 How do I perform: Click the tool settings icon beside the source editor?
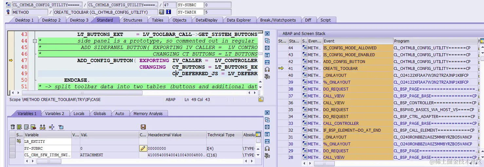pos(267,77)
